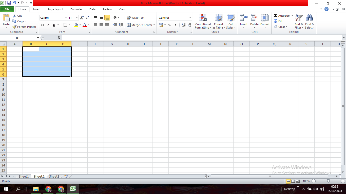Image resolution: width=346 pixels, height=194 pixels.
Task: Expand the Name Box dropdown arrow
Action: pos(38,38)
